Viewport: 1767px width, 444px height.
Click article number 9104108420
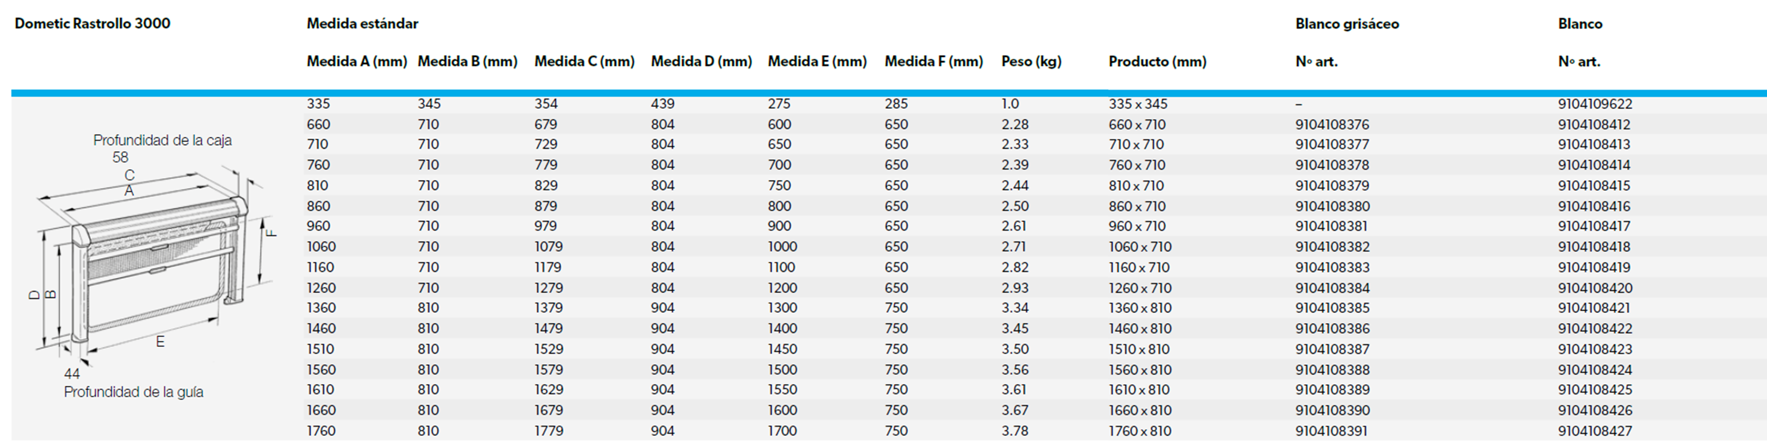point(1595,288)
